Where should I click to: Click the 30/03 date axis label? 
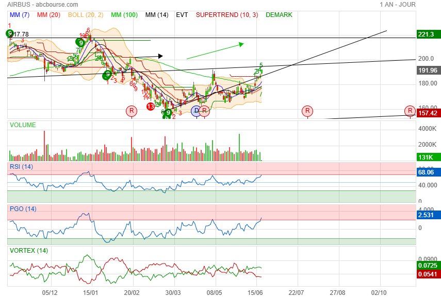point(173,293)
